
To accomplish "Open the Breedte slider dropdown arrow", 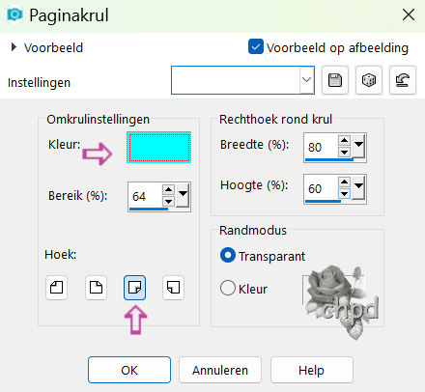I will pyautogui.click(x=358, y=146).
